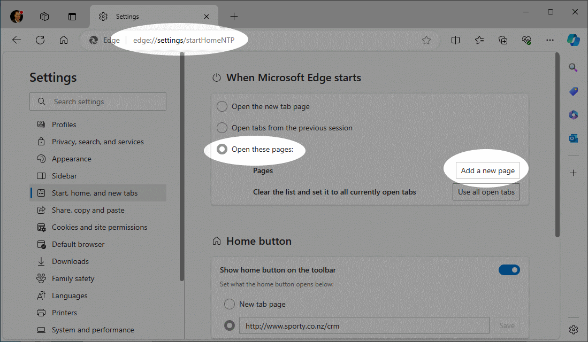
Task: Select Start, home, and new tabs
Action: [98, 193]
